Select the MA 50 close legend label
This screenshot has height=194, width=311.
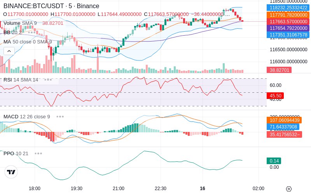tap(28, 42)
